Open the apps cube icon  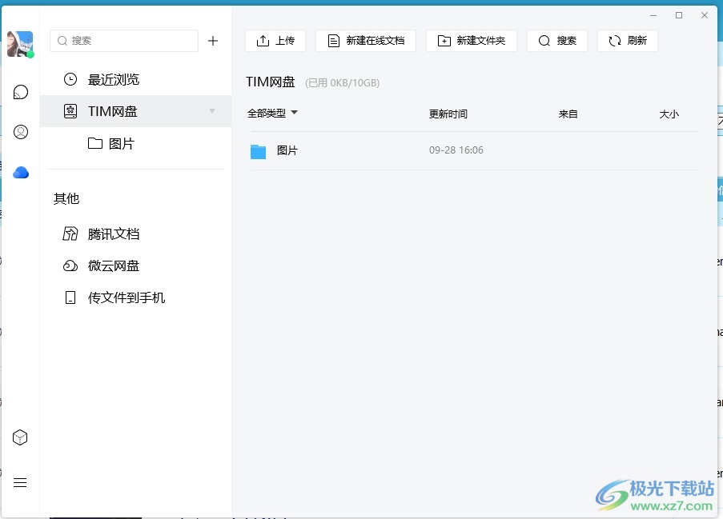point(21,437)
